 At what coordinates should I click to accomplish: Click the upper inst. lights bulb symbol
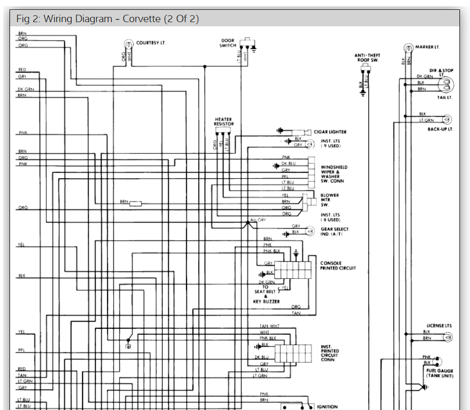(x=310, y=144)
